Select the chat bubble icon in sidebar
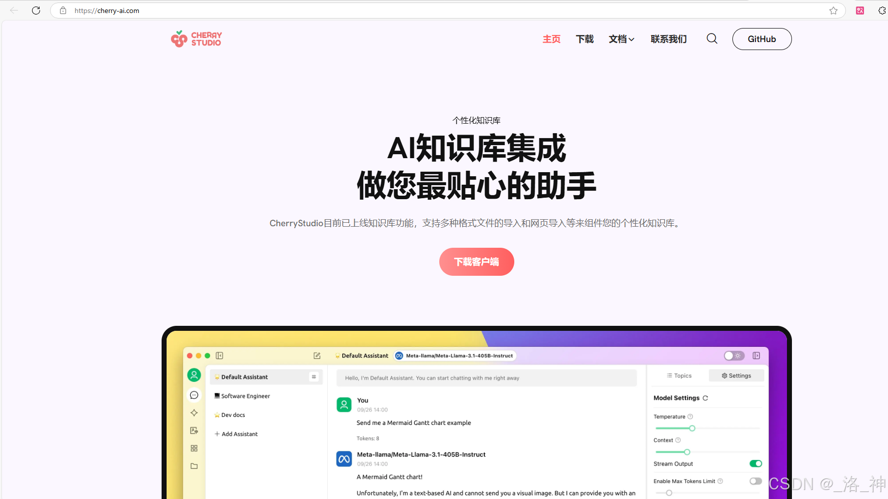888x499 pixels. (x=194, y=395)
